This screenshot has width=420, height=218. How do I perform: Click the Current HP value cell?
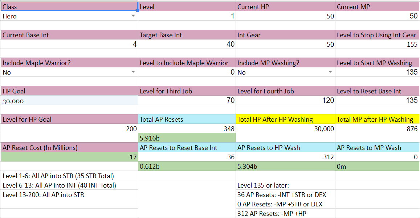285,16
